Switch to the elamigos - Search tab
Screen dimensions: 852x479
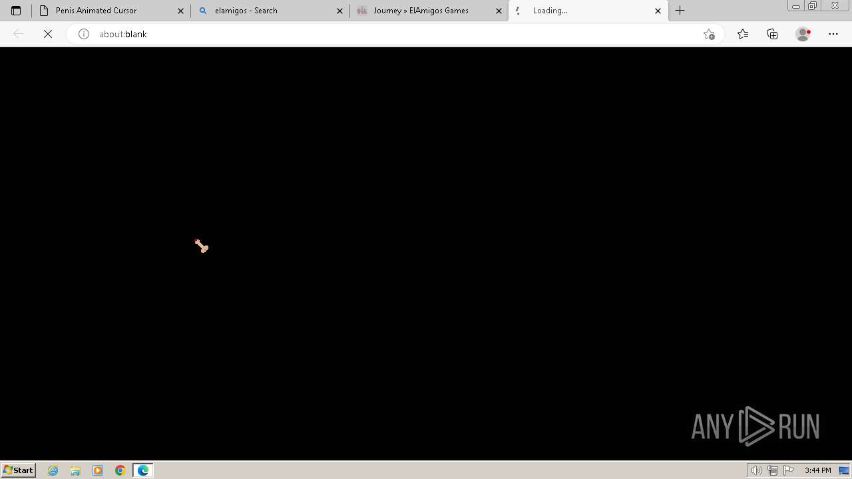click(270, 11)
